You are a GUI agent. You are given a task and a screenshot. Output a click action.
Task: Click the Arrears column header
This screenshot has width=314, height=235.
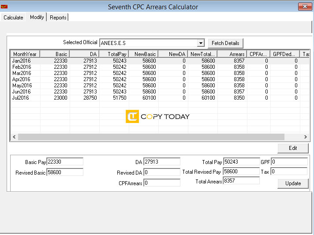[232, 54]
